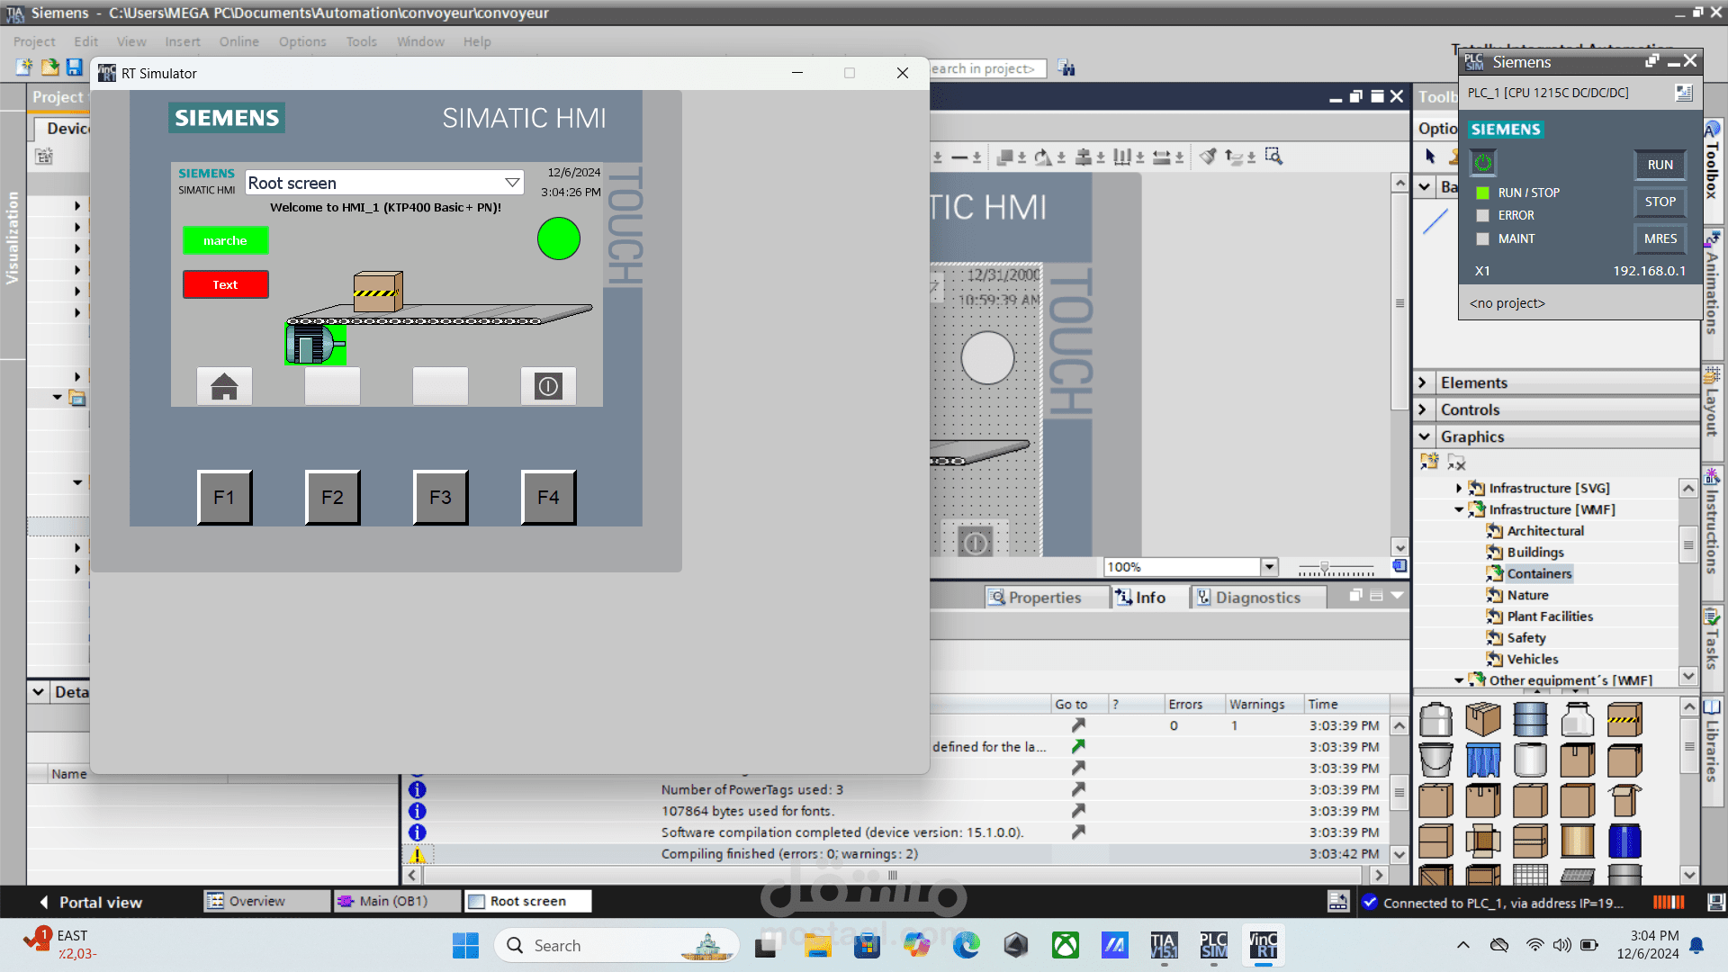This screenshot has height=972, width=1728.
Task: Click the striped cardboard box on the conveyor
Action: tap(378, 292)
